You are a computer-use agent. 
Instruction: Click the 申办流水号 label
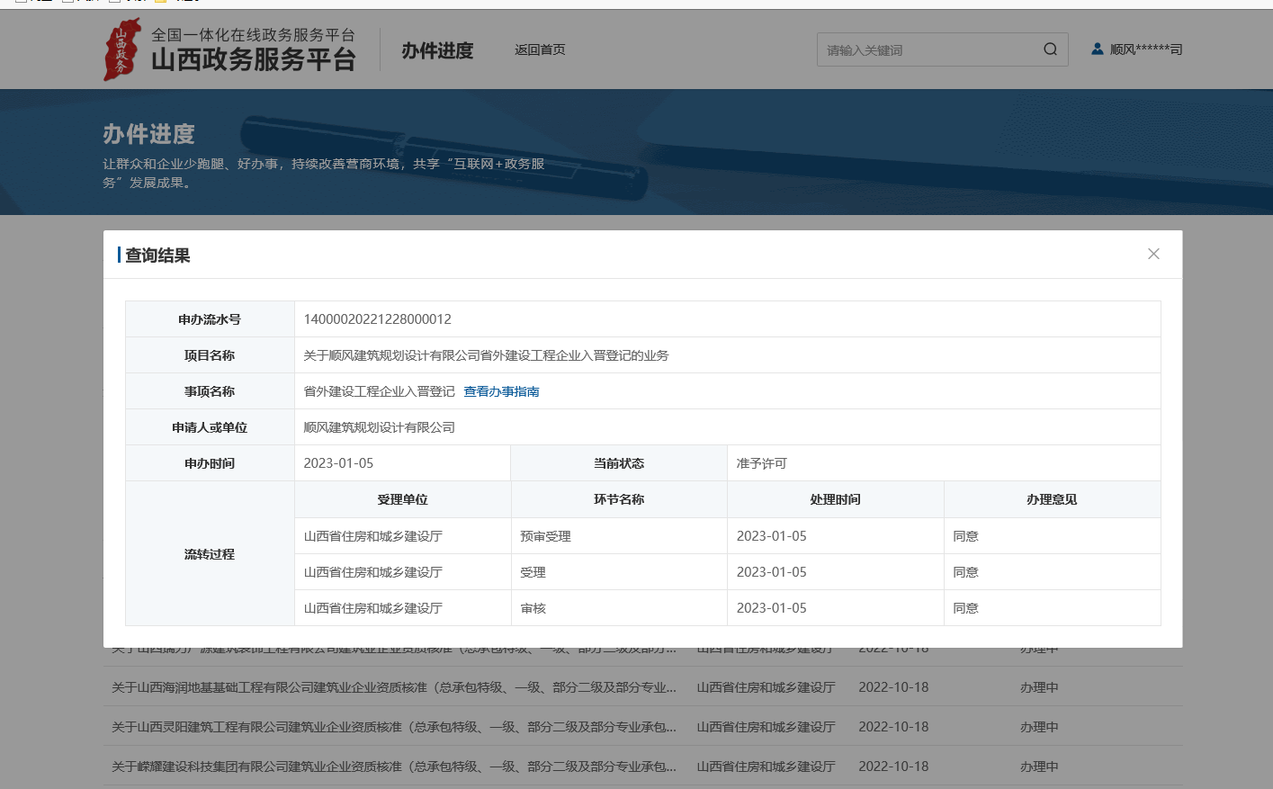point(210,319)
